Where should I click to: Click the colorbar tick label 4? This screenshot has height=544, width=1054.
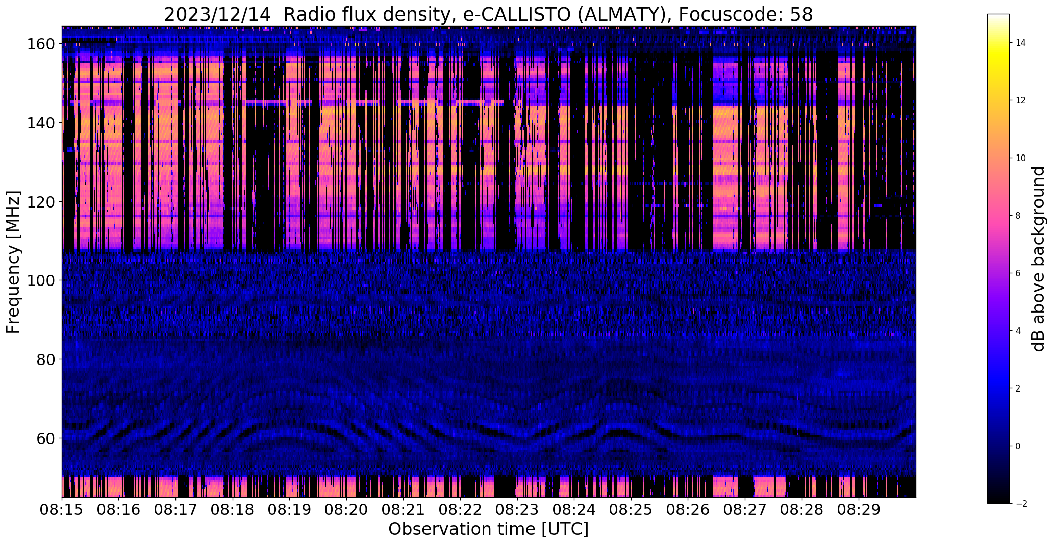pyautogui.click(x=1018, y=331)
